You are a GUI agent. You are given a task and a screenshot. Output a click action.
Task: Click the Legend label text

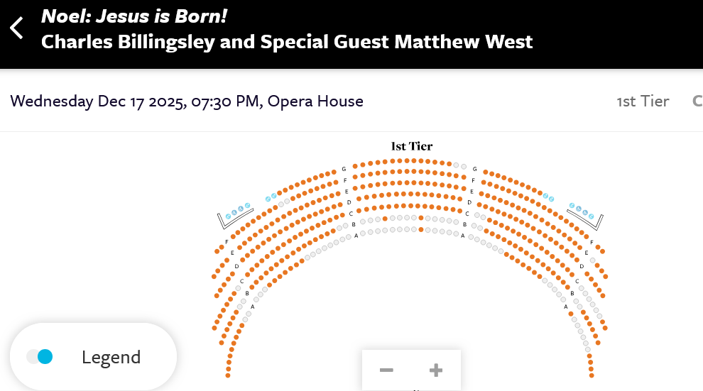tap(111, 357)
